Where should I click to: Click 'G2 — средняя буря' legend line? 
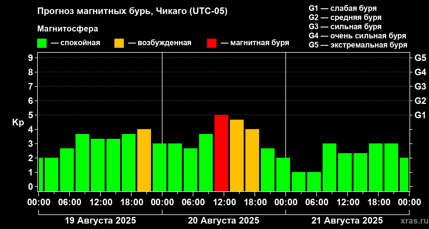(345, 17)
